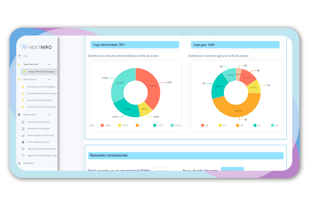Click the R3 legend entry in gas chart
The height and width of the screenshot is (206, 309).
click(x=257, y=125)
